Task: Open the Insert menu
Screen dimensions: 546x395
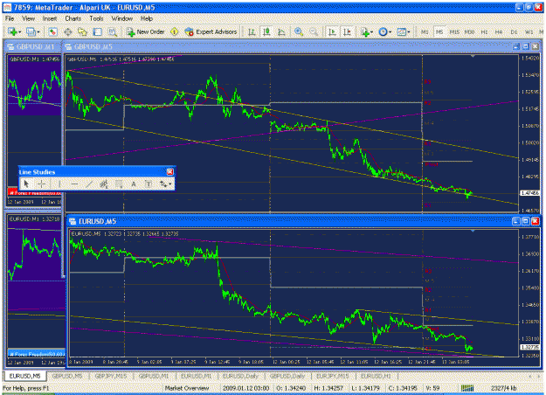Action: (50, 18)
